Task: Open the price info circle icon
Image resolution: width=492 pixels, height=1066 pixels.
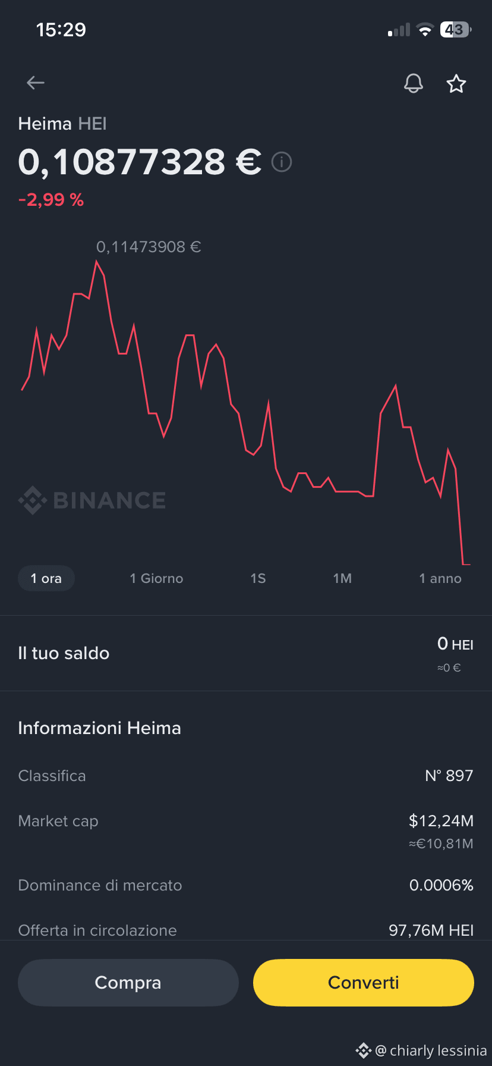Action: [282, 162]
